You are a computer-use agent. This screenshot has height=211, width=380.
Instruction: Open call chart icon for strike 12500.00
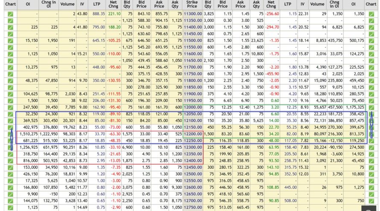pyautogui.click(x=10, y=174)
